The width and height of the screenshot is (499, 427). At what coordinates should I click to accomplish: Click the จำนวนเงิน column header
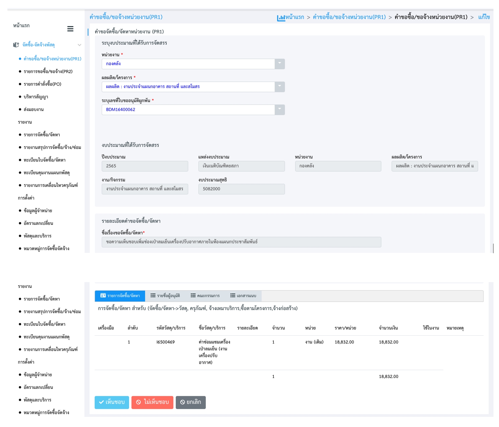(x=388, y=328)
